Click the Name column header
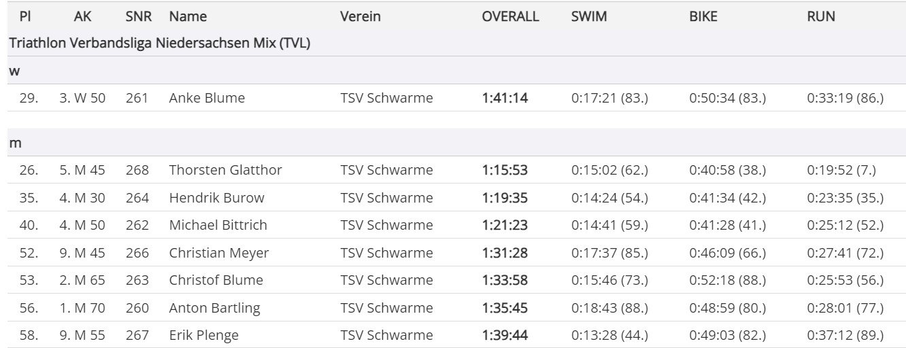 point(188,16)
